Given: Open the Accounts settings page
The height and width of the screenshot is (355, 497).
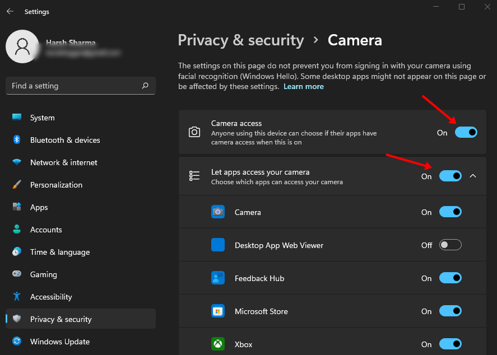Looking at the screenshot, I should point(17,230).
